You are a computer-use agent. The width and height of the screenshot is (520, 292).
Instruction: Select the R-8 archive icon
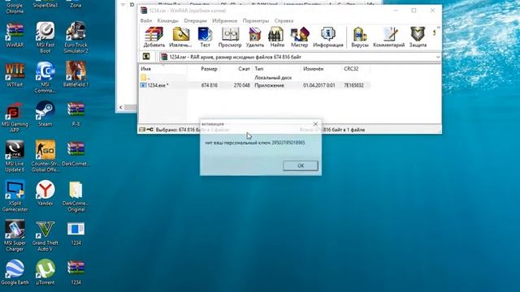(76, 114)
